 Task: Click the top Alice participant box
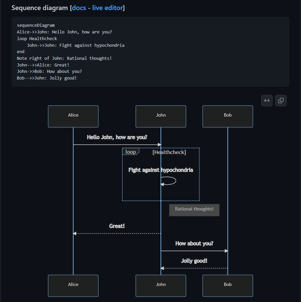[73, 116]
